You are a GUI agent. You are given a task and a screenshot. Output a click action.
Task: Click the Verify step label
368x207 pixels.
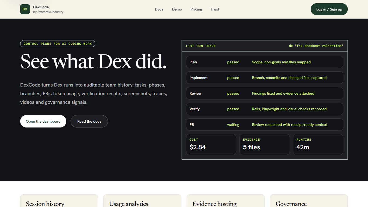195,109
